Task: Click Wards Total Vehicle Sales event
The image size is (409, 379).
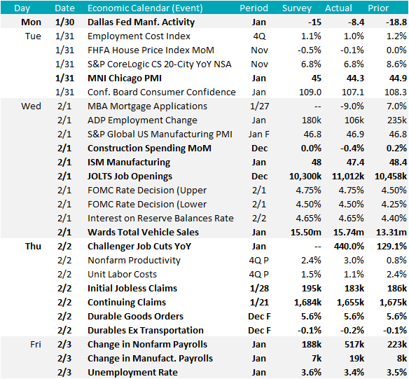Action: coord(143,232)
